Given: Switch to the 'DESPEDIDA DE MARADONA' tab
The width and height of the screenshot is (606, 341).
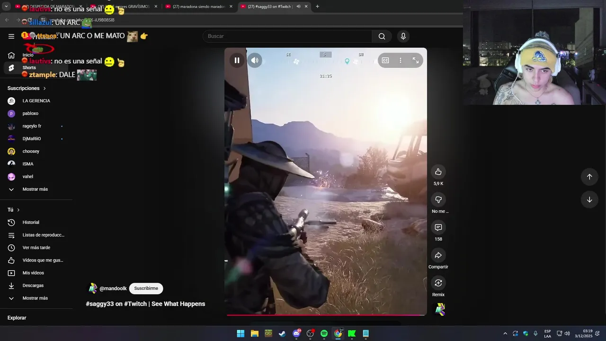Looking at the screenshot, I should coord(49,7).
